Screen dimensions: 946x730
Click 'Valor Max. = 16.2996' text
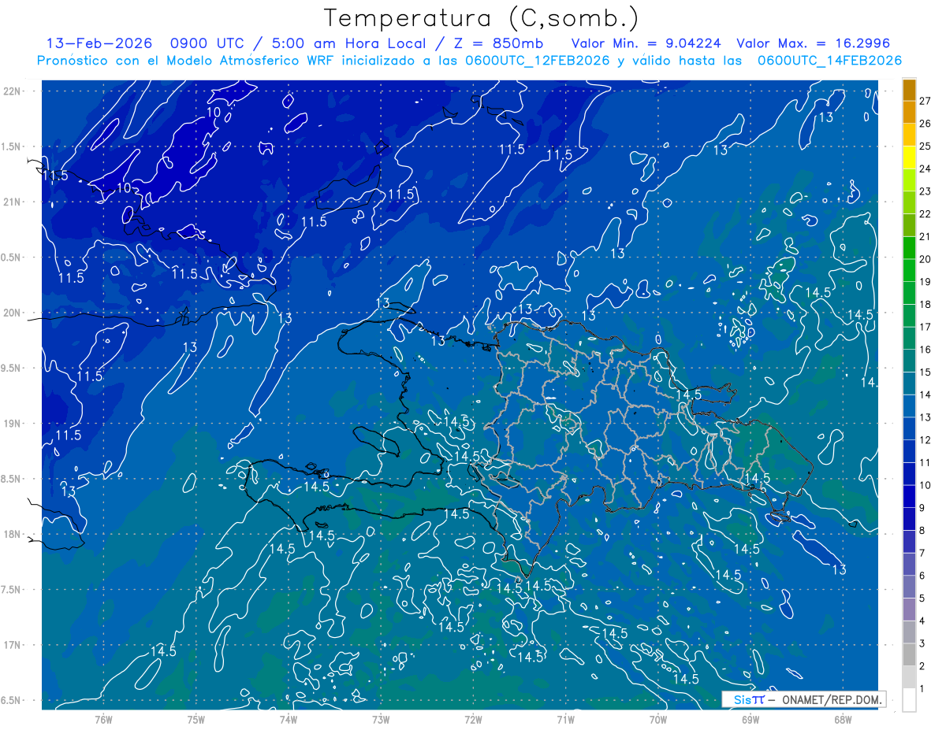[814, 43]
